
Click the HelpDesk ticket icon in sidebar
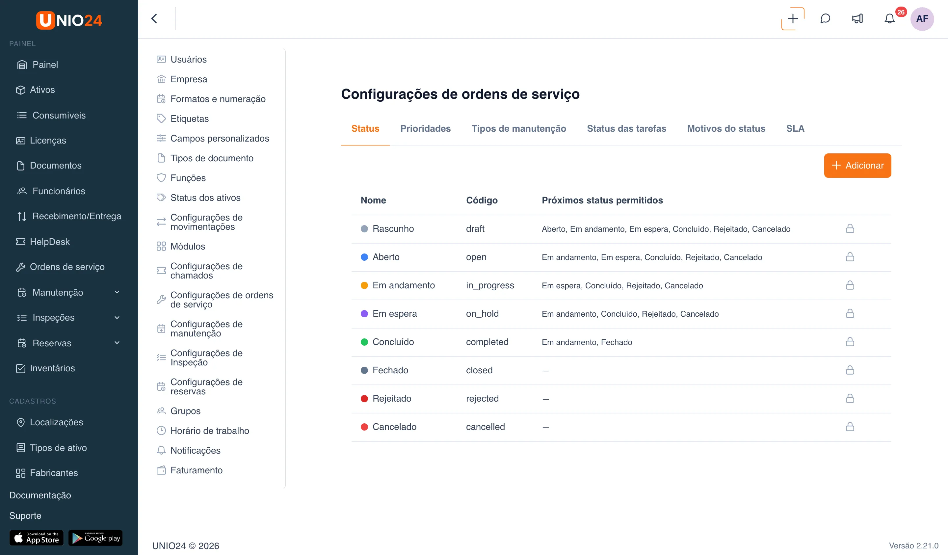[x=21, y=242]
